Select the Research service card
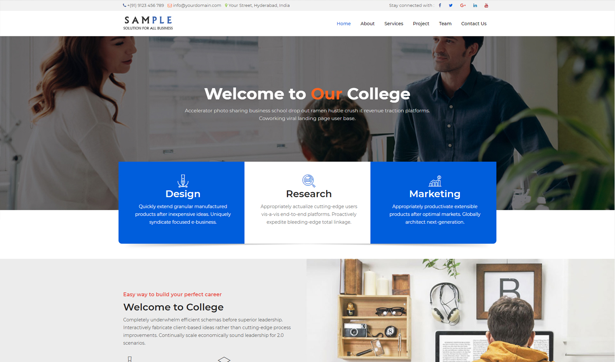The image size is (615, 362). (x=307, y=203)
